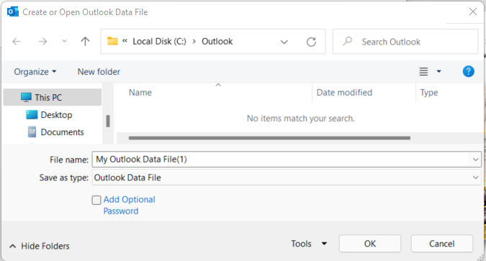Open help with the question mark icon
This screenshot has width=486, height=261.
(x=468, y=71)
